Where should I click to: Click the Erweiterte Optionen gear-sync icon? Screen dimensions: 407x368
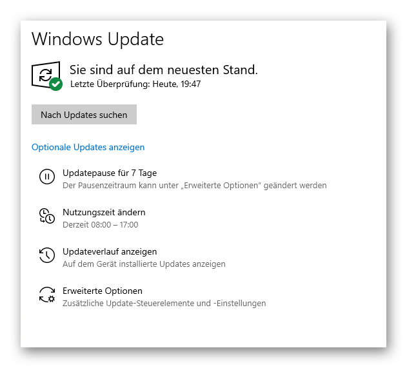coord(47,295)
